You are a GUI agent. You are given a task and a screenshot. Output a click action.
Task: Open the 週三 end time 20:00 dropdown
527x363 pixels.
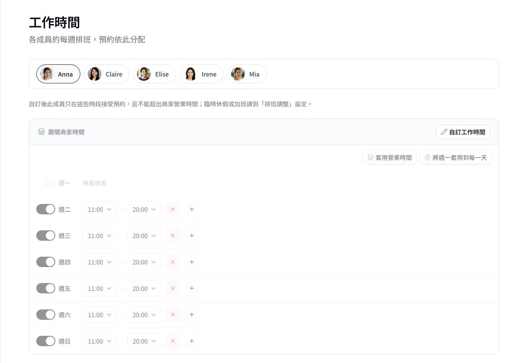144,236
